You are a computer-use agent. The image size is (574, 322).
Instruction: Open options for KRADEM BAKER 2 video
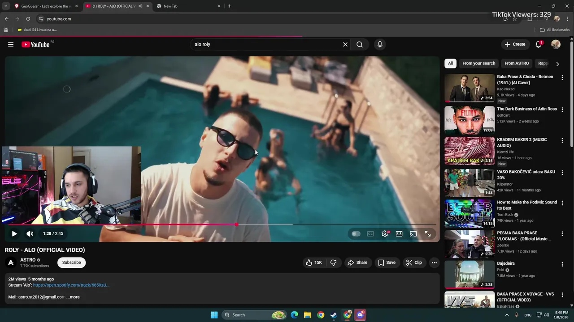click(562, 140)
